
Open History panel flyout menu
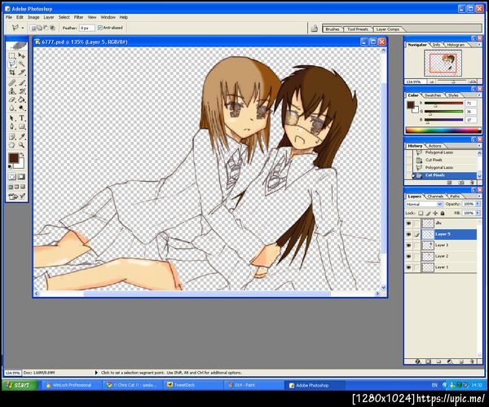(x=479, y=146)
